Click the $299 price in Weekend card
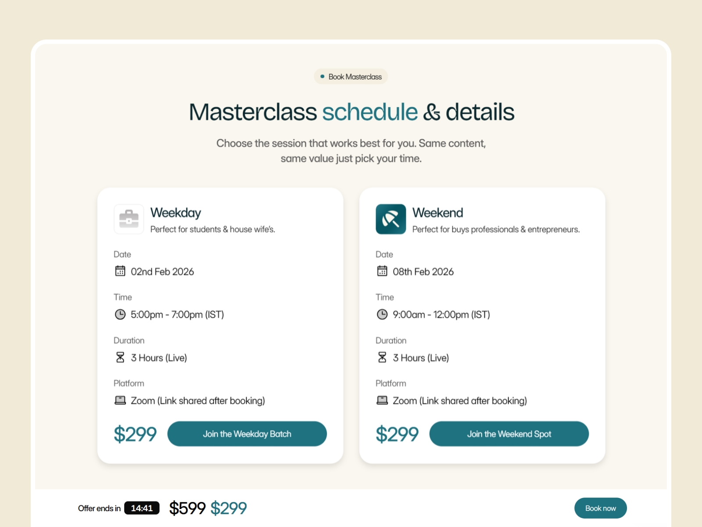The height and width of the screenshot is (527, 702). pos(397,434)
